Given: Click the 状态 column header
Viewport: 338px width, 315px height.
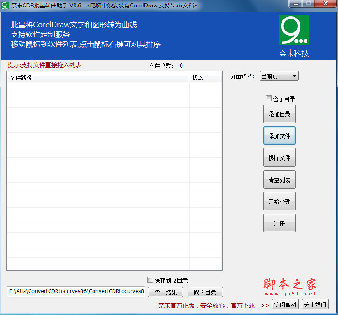Looking at the screenshot, I should pyautogui.click(x=205, y=78).
